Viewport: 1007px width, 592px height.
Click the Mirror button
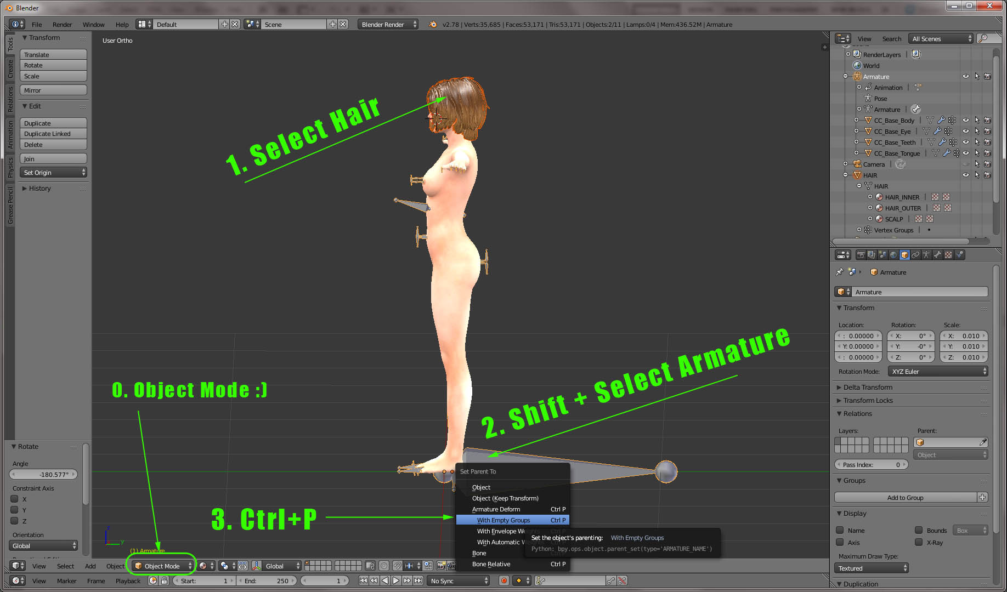tap(53, 90)
